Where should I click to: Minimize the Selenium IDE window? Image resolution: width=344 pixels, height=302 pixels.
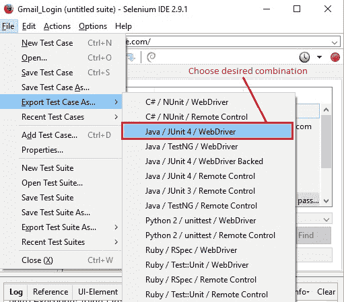click(267, 9)
